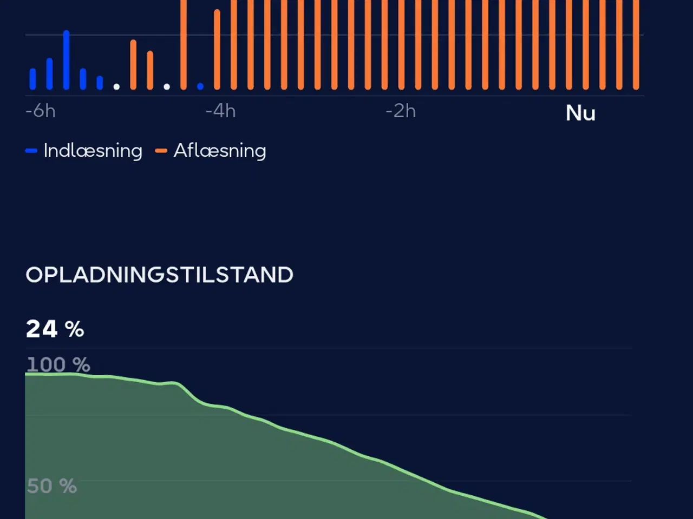The width and height of the screenshot is (693, 519).
Task: Tap the leftmost blue bar in chart
Action: pos(32,79)
